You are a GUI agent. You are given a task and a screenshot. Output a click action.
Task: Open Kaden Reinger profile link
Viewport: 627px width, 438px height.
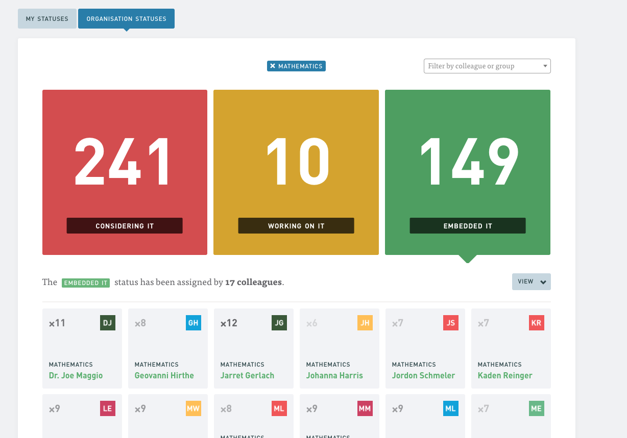[505, 376]
